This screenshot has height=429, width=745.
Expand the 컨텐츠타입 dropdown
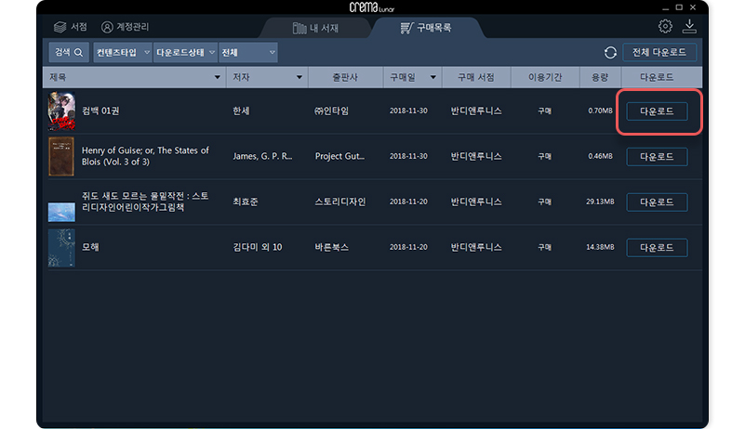(x=122, y=53)
